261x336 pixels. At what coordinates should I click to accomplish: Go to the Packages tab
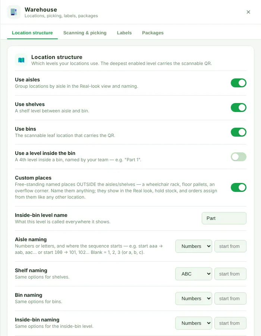(x=153, y=33)
